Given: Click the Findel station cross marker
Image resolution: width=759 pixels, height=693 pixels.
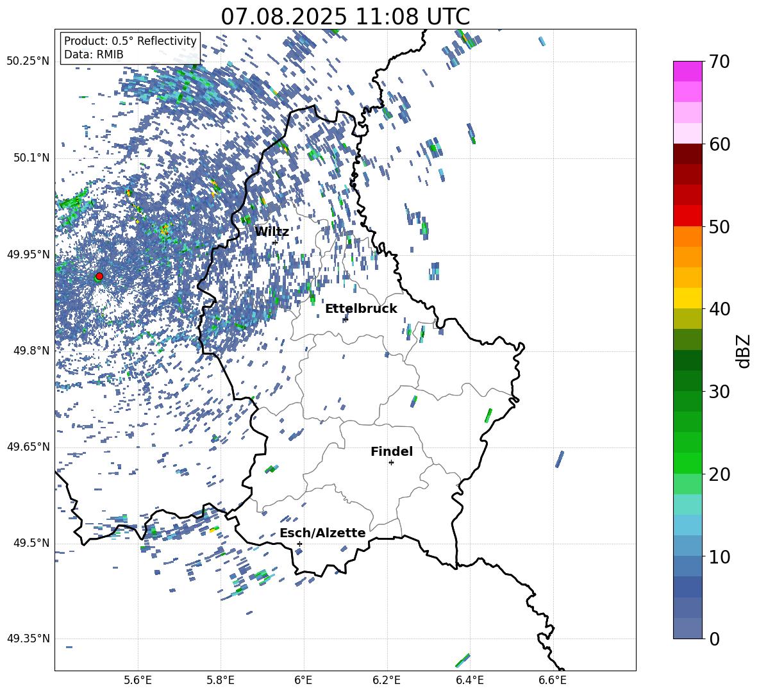Looking at the screenshot, I should pos(391,462).
